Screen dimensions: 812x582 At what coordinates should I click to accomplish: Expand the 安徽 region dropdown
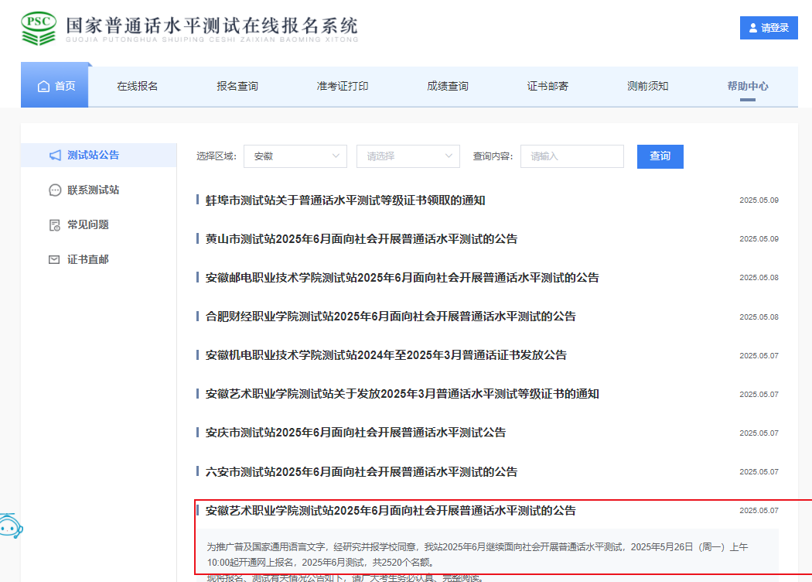295,156
